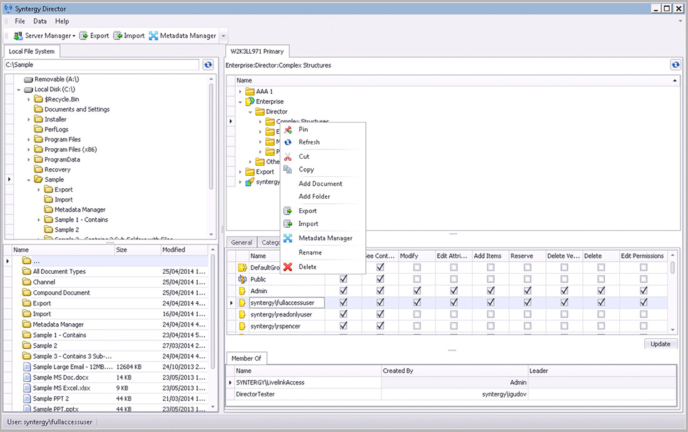This screenshot has height=432, width=688.
Task: Click the Server Manager toolbar icon
Action: click(x=18, y=36)
